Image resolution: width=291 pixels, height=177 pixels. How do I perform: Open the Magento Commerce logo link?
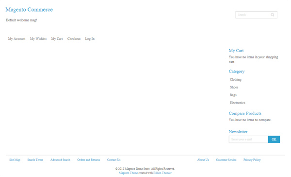(29, 10)
